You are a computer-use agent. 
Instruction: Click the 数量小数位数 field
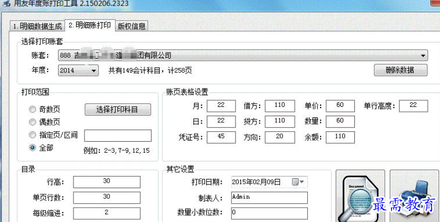[x=269, y=214]
